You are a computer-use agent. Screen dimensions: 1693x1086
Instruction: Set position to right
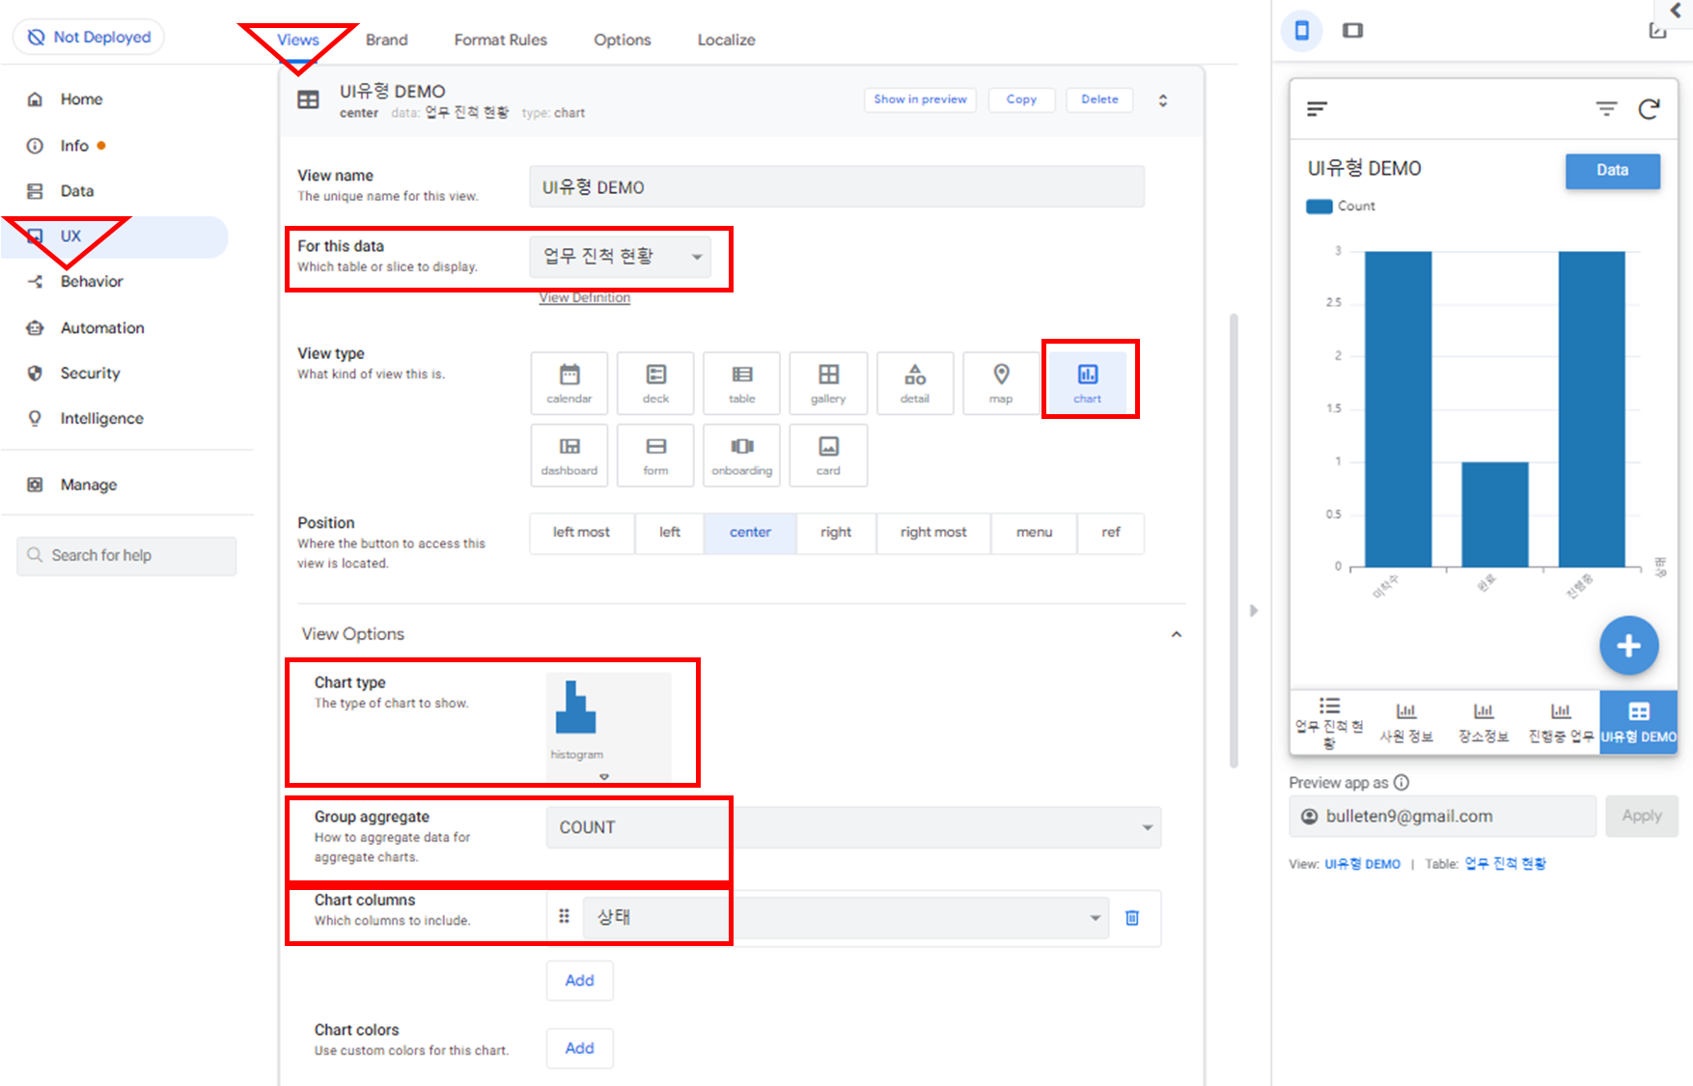pyautogui.click(x=836, y=533)
